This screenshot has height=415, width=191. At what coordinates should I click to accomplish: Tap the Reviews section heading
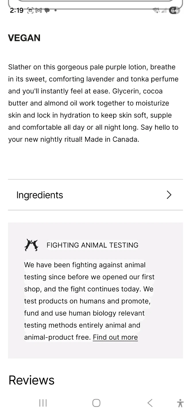[31, 380]
